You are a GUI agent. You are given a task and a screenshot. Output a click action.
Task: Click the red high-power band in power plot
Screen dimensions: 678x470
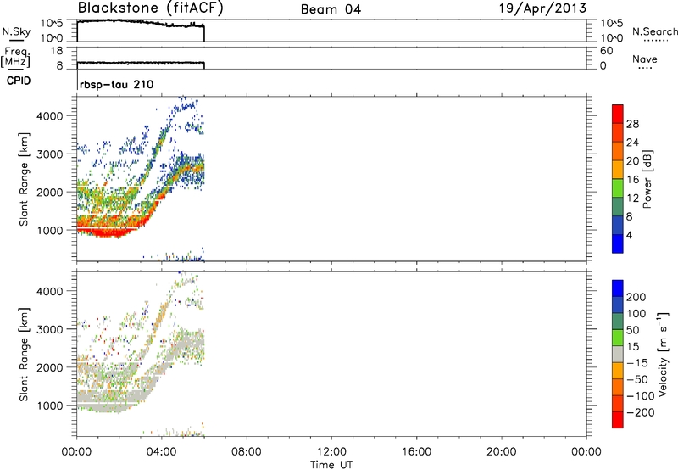pos(108,232)
